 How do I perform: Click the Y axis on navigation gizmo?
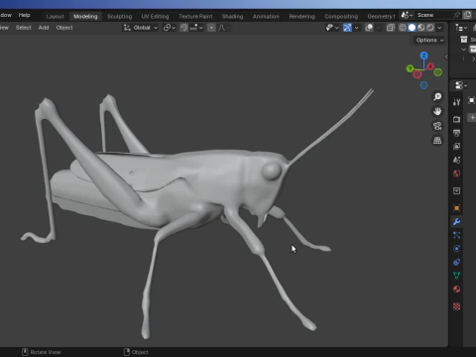pos(410,68)
